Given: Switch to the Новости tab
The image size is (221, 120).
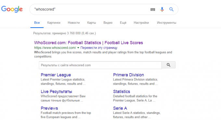Looking at the screenshot, I should pos(74,23).
